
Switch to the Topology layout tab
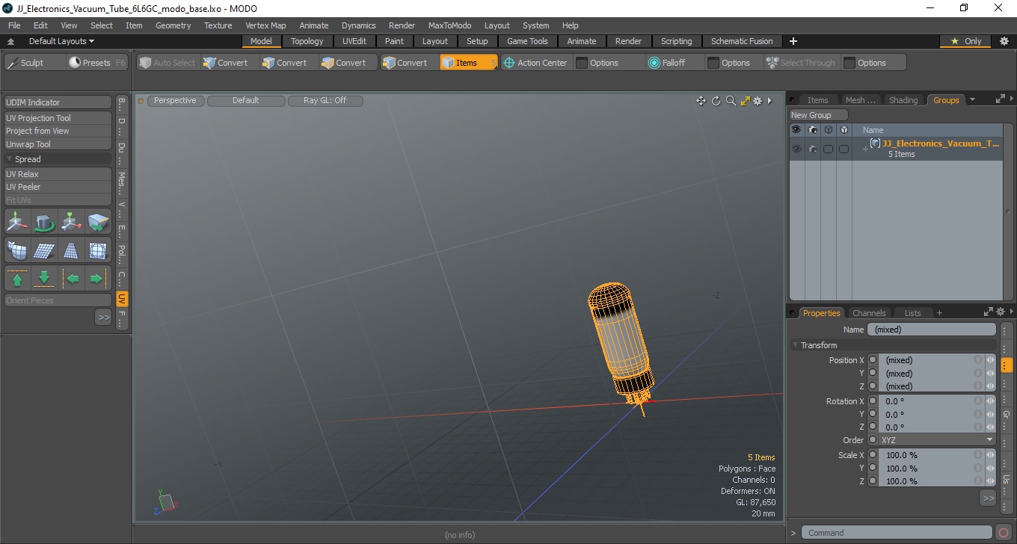[x=307, y=41]
